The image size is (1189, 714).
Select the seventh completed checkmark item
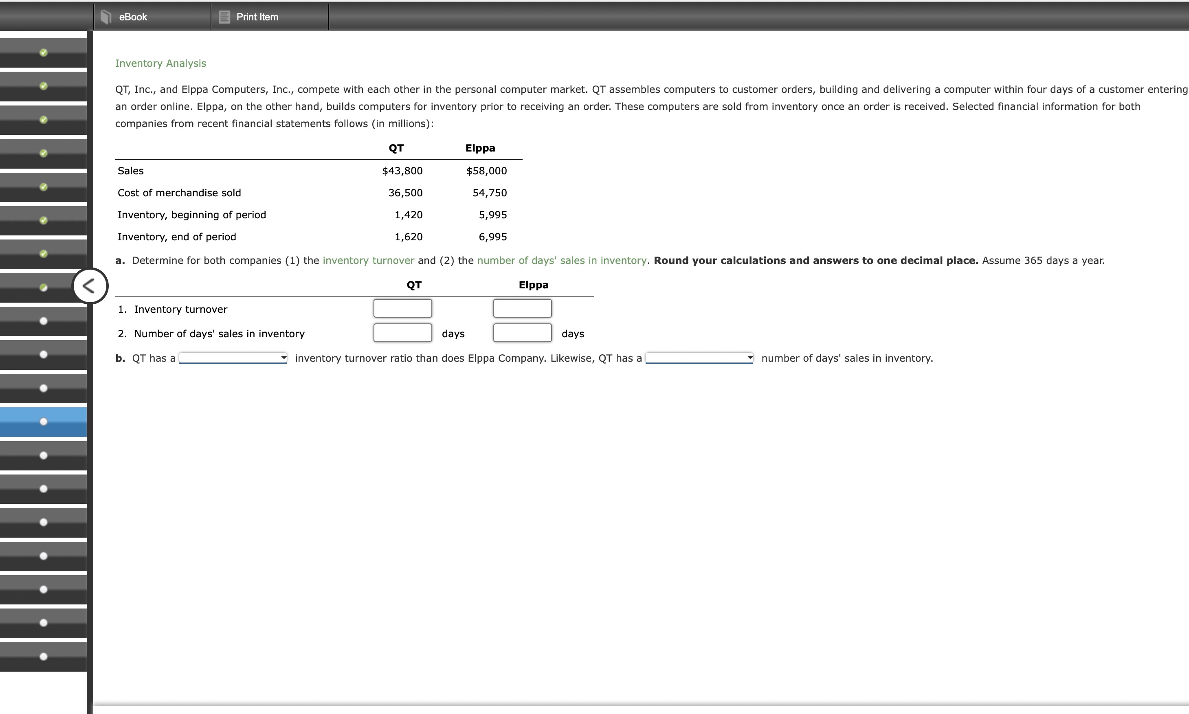43,254
